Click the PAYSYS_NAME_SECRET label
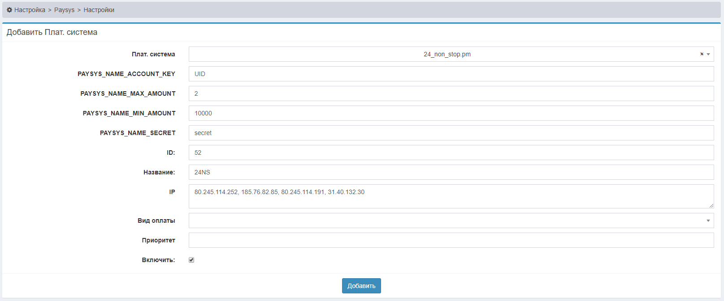724x301 pixels. click(x=138, y=133)
